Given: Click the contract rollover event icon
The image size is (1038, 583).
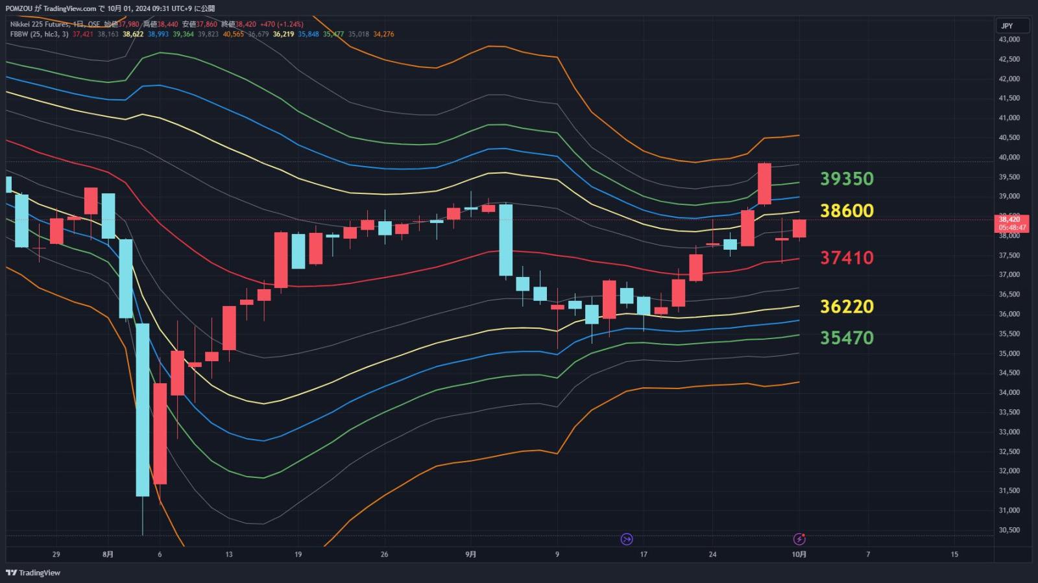Looking at the screenshot, I should point(627,539).
